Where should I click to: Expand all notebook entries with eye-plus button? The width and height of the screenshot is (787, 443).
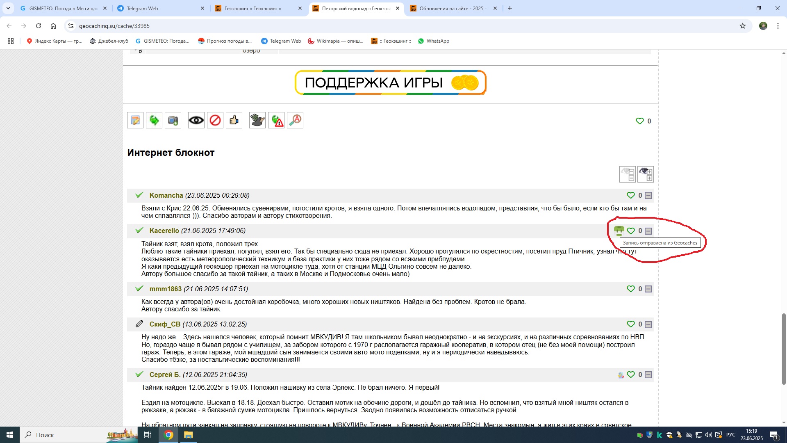click(x=646, y=174)
